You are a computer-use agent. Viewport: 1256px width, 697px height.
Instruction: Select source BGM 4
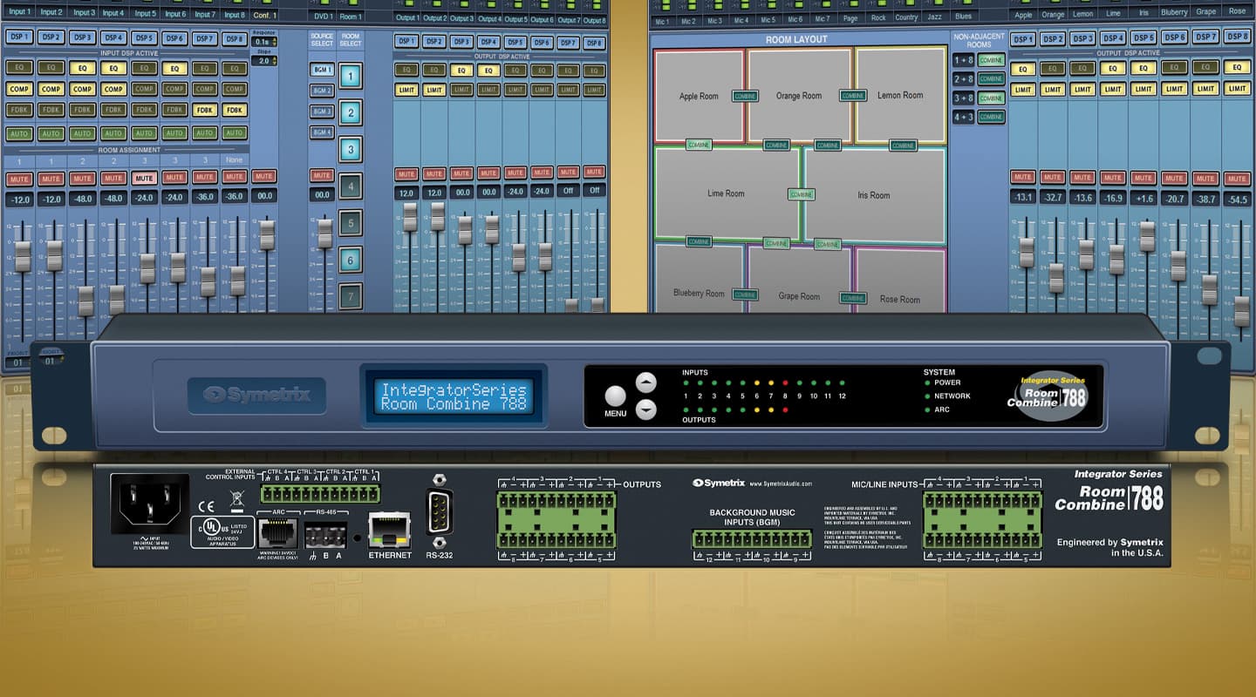click(323, 132)
